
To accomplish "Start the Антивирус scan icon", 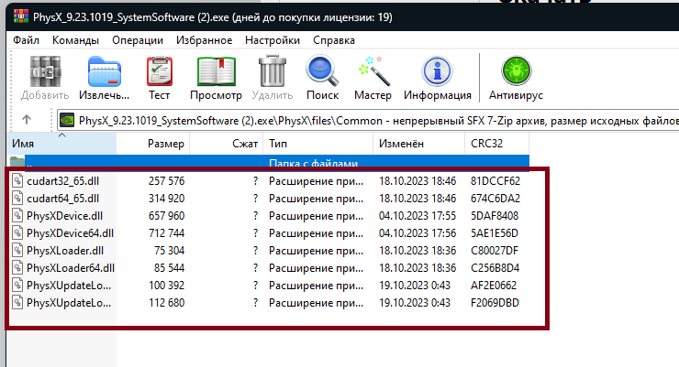I will pyautogui.click(x=516, y=70).
